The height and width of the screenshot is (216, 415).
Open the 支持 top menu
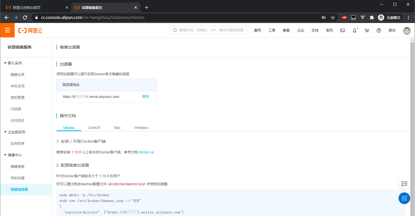click(x=315, y=30)
